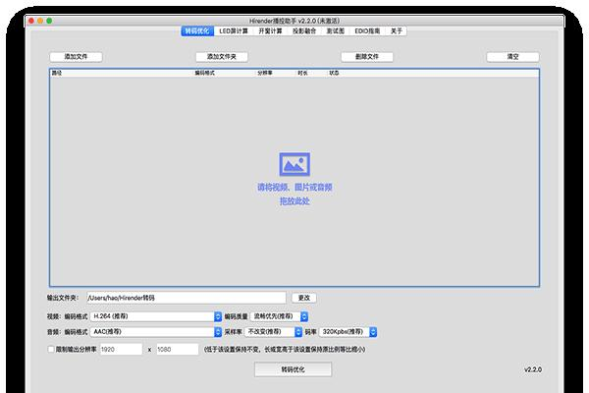Close the window with the red button
589x393 pixels.
31,21
